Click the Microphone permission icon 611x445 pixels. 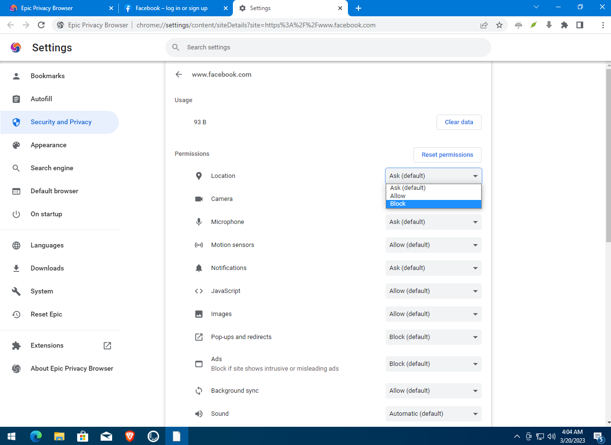(x=199, y=222)
